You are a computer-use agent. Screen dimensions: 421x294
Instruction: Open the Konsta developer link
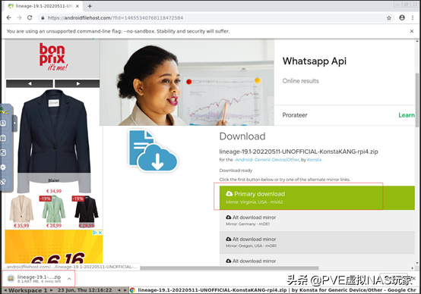[314, 160]
